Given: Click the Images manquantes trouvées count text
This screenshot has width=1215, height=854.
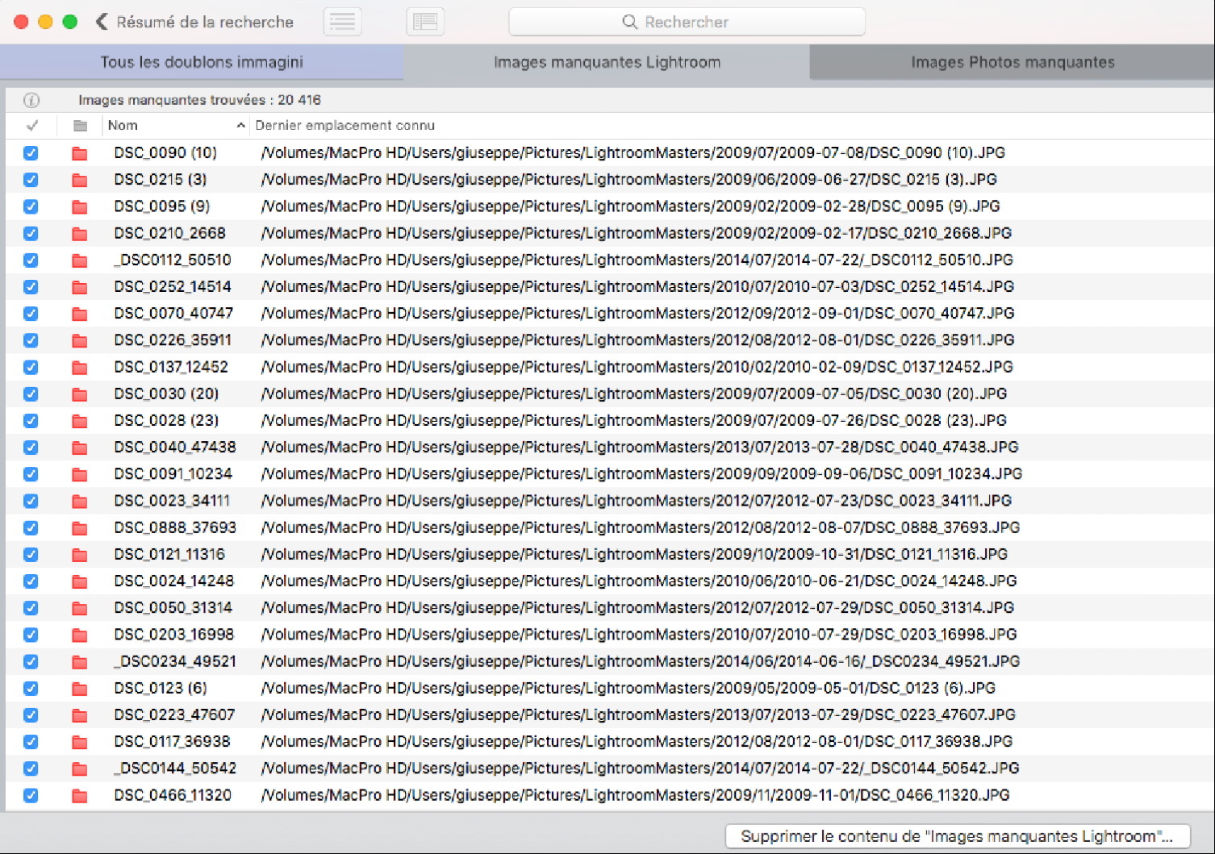Looking at the screenshot, I should point(199,100).
